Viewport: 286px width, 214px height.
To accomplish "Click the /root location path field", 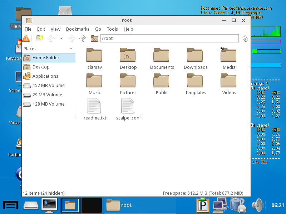I will (x=169, y=38).
